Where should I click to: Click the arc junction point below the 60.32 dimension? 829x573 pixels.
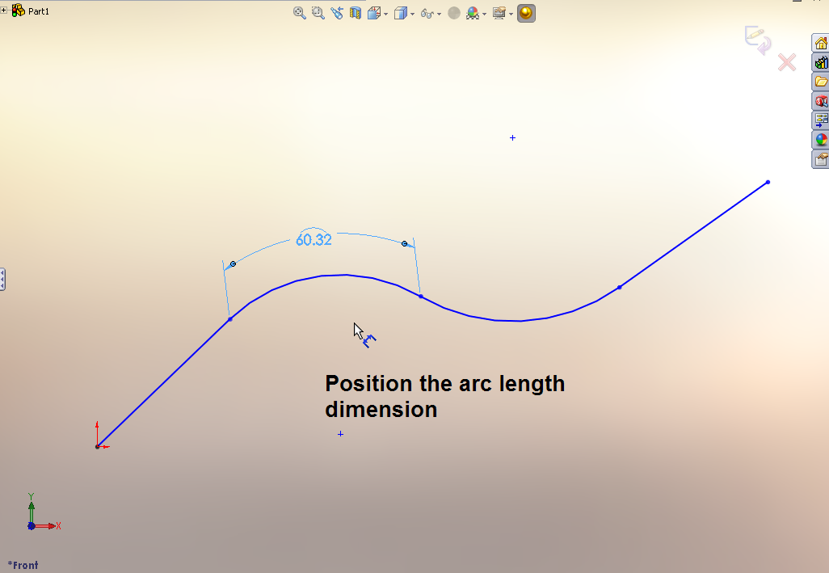[x=421, y=297]
